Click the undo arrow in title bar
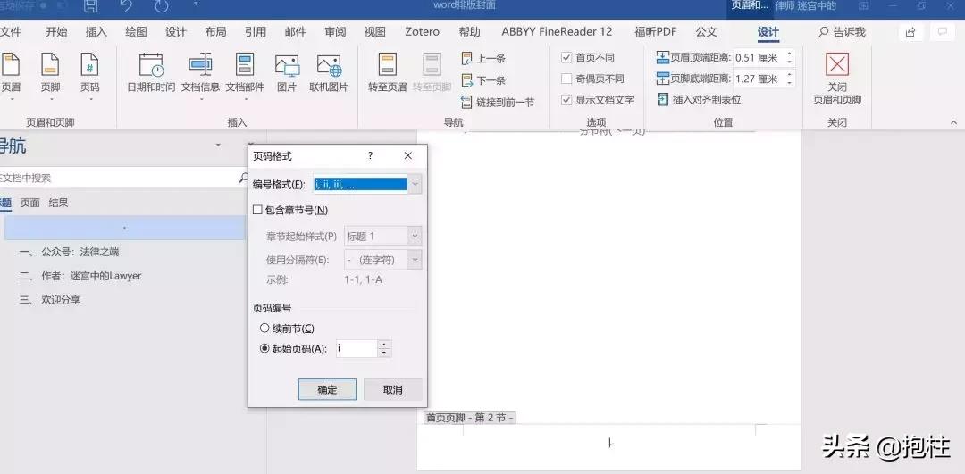Viewport: 965px width, 474px height. pyautogui.click(x=126, y=6)
